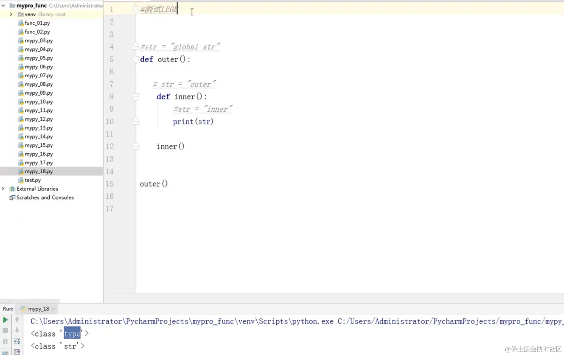Image resolution: width=564 pixels, height=355 pixels.
Task: Expand the External Libraries node
Action: coord(3,189)
